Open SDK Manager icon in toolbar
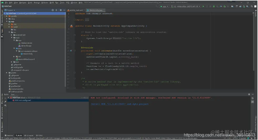This screenshot has height=140, width=258. coord(247,6)
